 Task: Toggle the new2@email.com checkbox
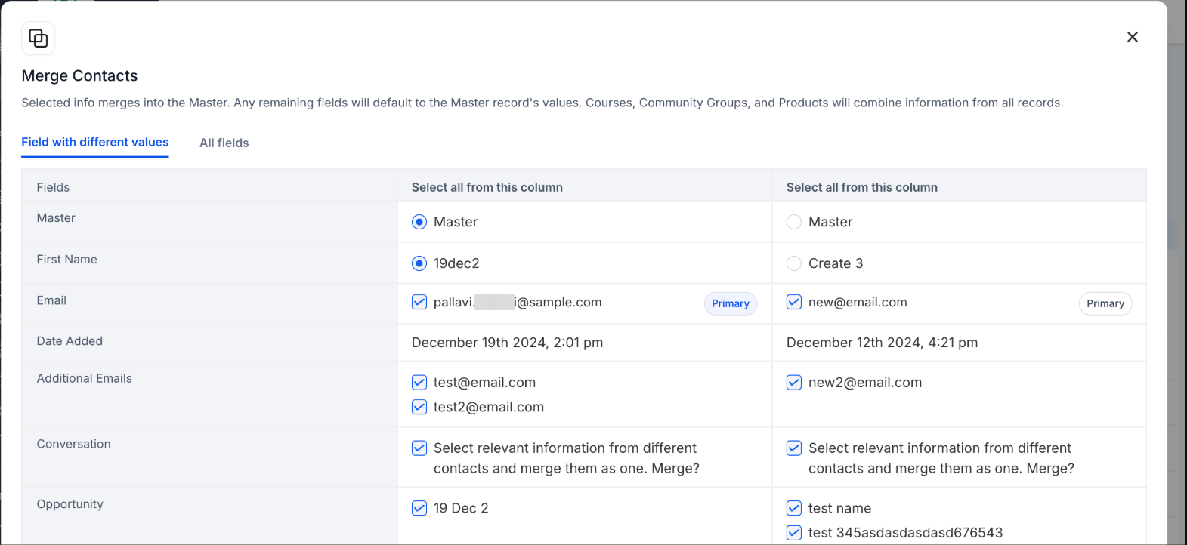[794, 383]
